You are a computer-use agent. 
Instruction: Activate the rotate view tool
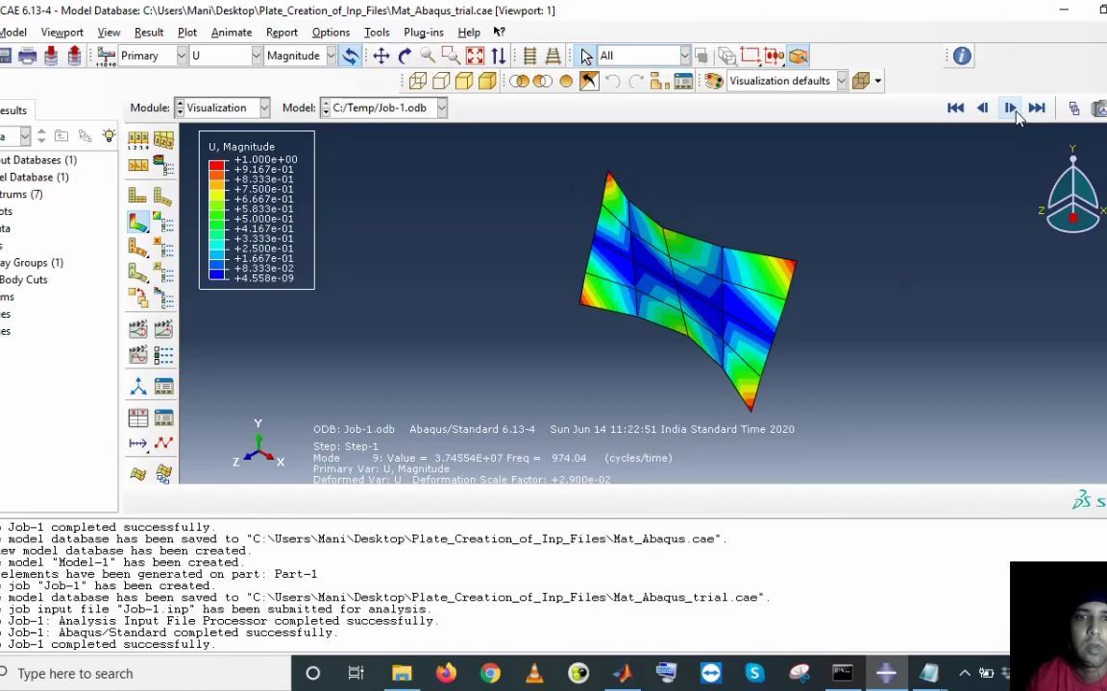[404, 55]
